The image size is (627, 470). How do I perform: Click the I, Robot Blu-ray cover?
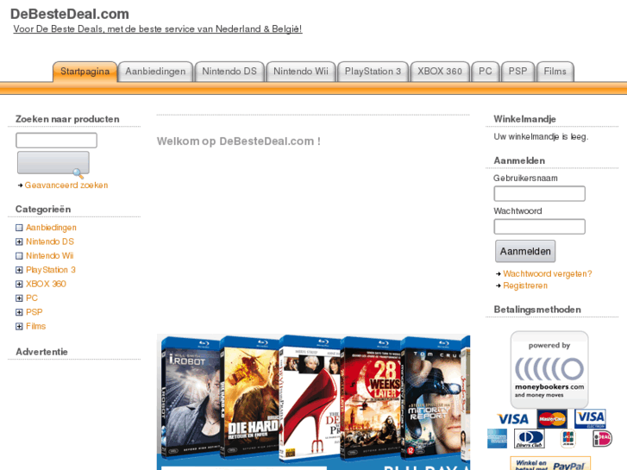(x=191, y=397)
